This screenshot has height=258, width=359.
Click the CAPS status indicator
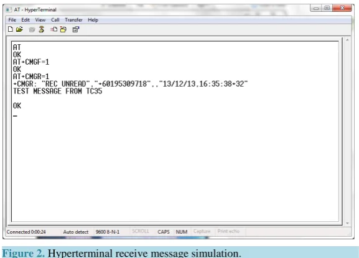164,232
